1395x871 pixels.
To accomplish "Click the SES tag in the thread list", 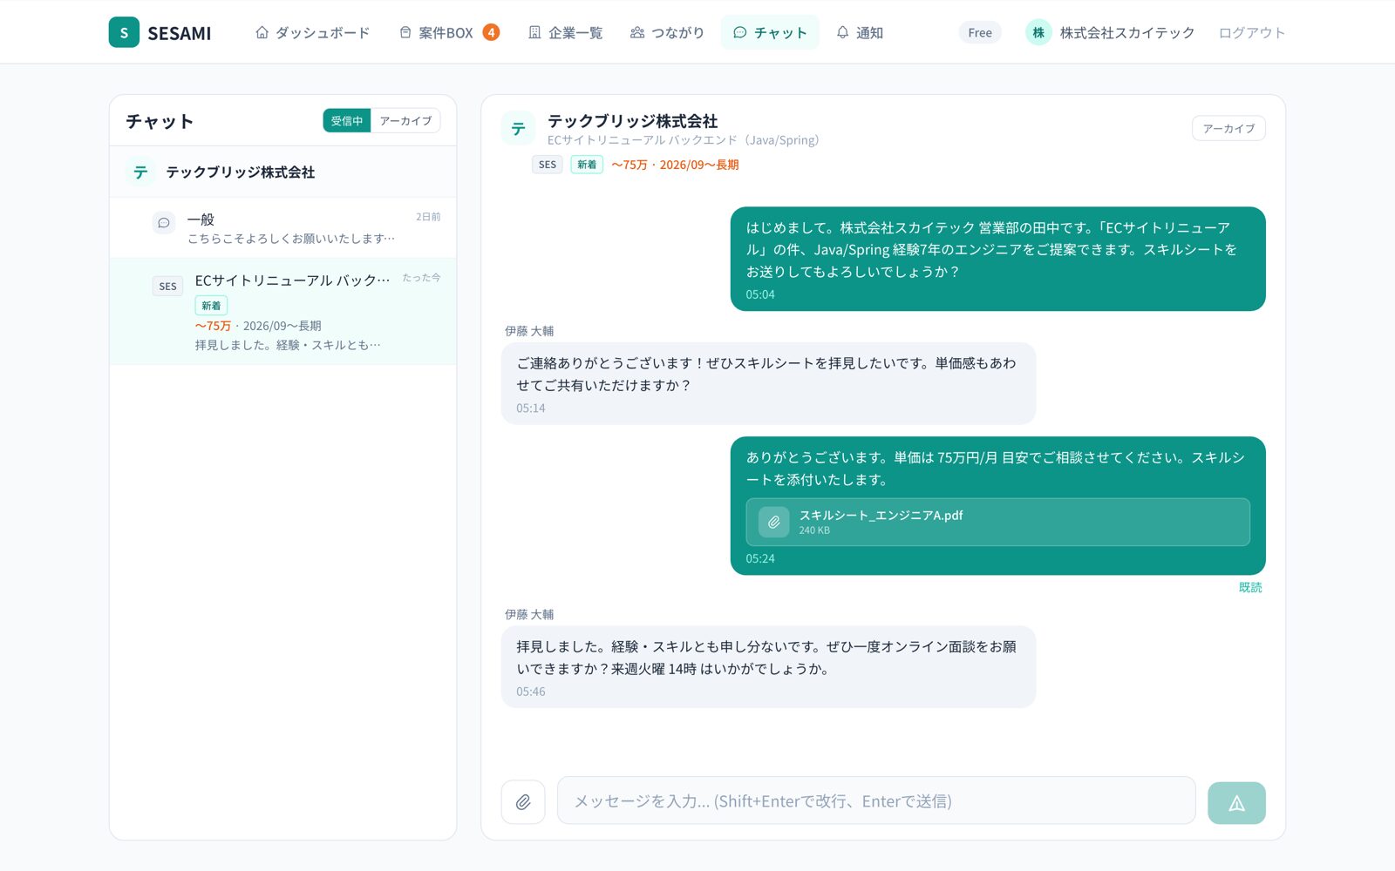I will [x=168, y=286].
